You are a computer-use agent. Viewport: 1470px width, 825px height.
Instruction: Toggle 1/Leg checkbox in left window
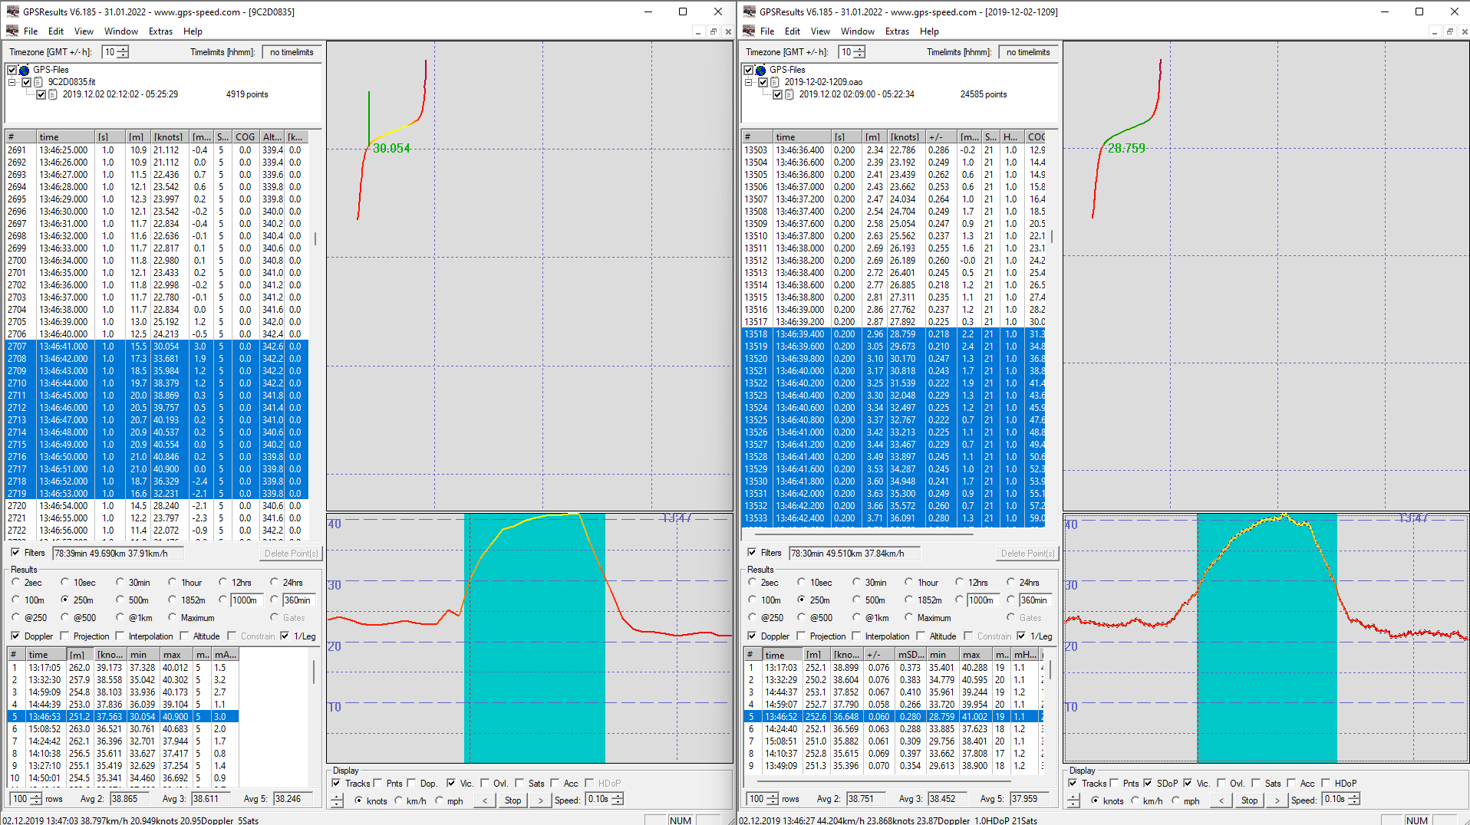coord(285,636)
